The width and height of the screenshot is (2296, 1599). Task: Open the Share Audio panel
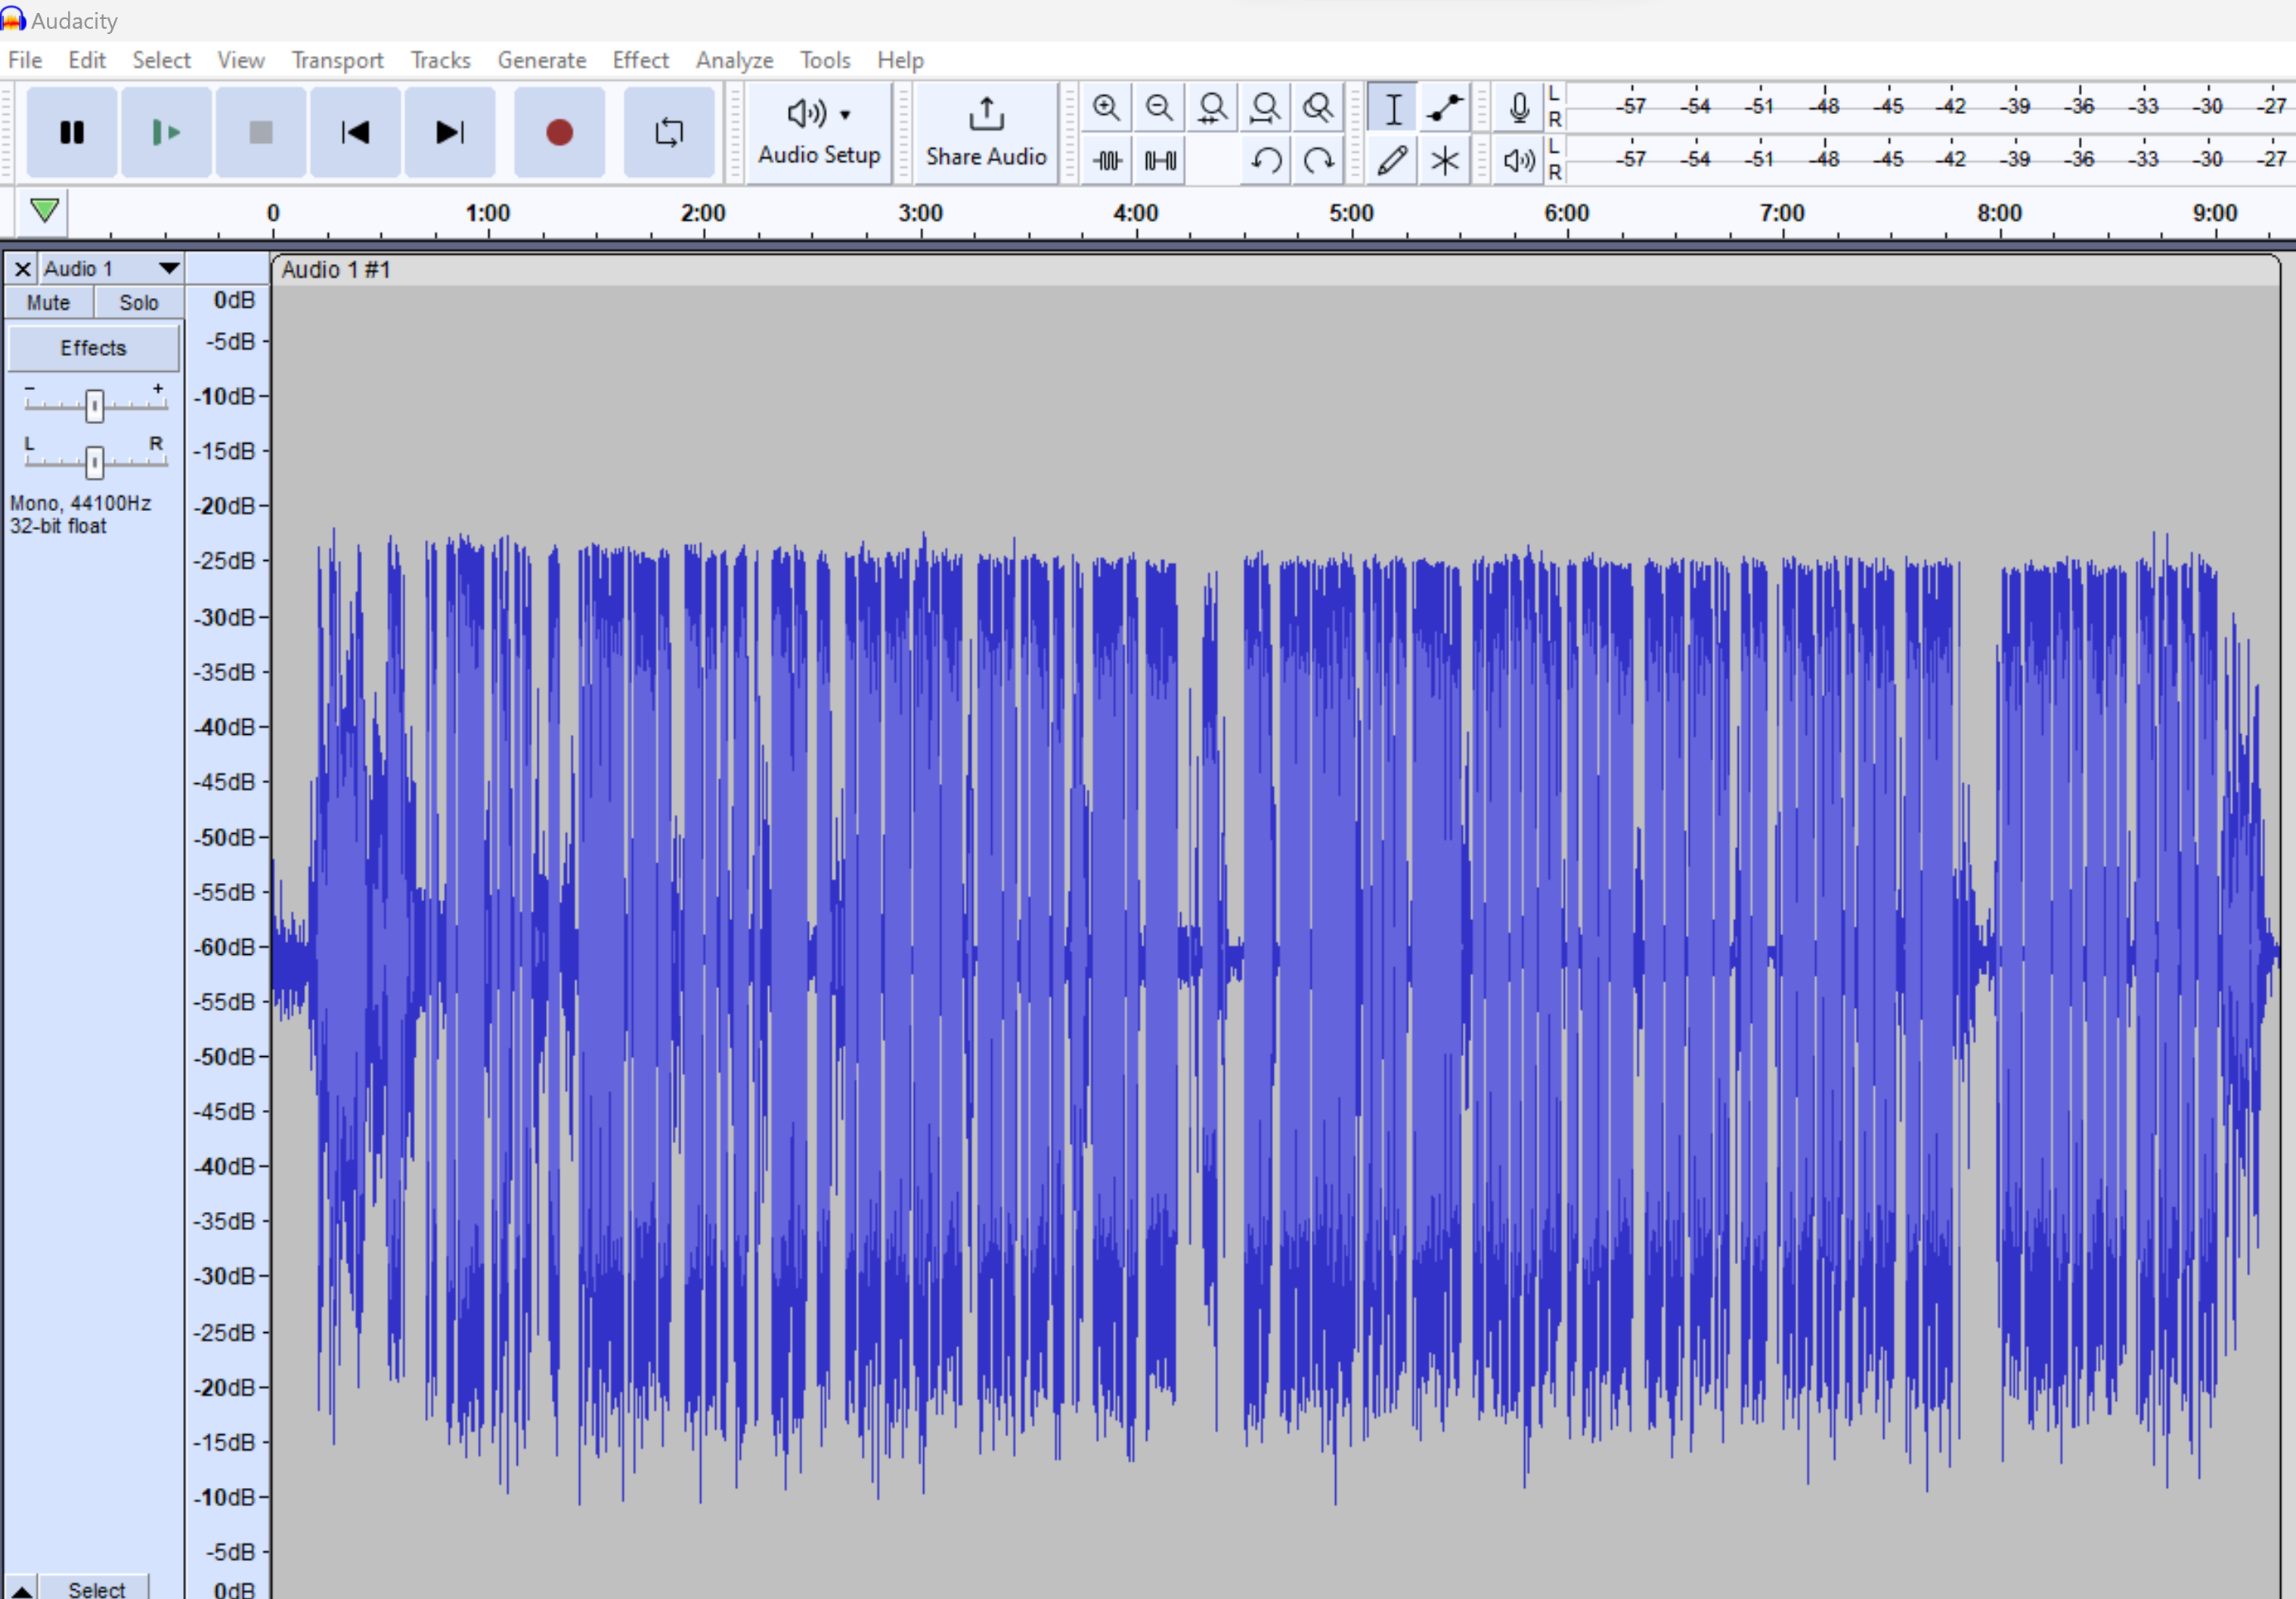tap(985, 132)
